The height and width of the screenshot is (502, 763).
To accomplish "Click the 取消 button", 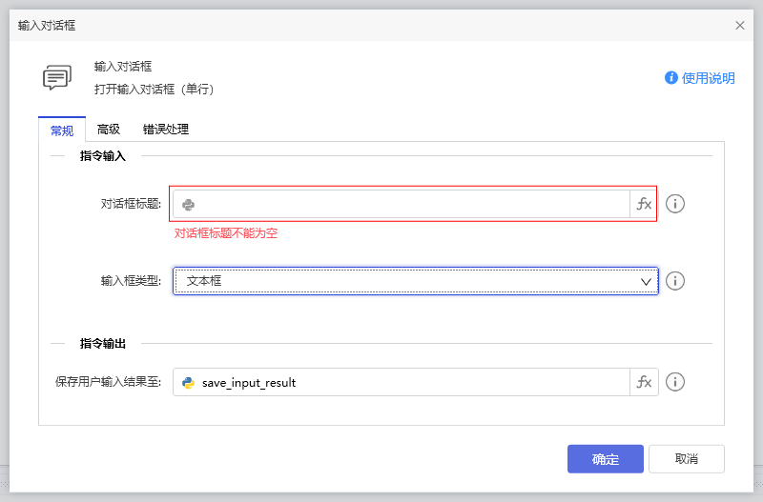I will click(x=686, y=459).
